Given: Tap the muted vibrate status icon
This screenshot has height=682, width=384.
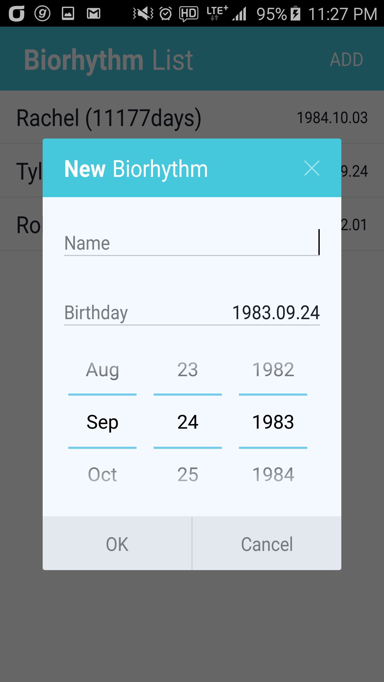Looking at the screenshot, I should (143, 13).
